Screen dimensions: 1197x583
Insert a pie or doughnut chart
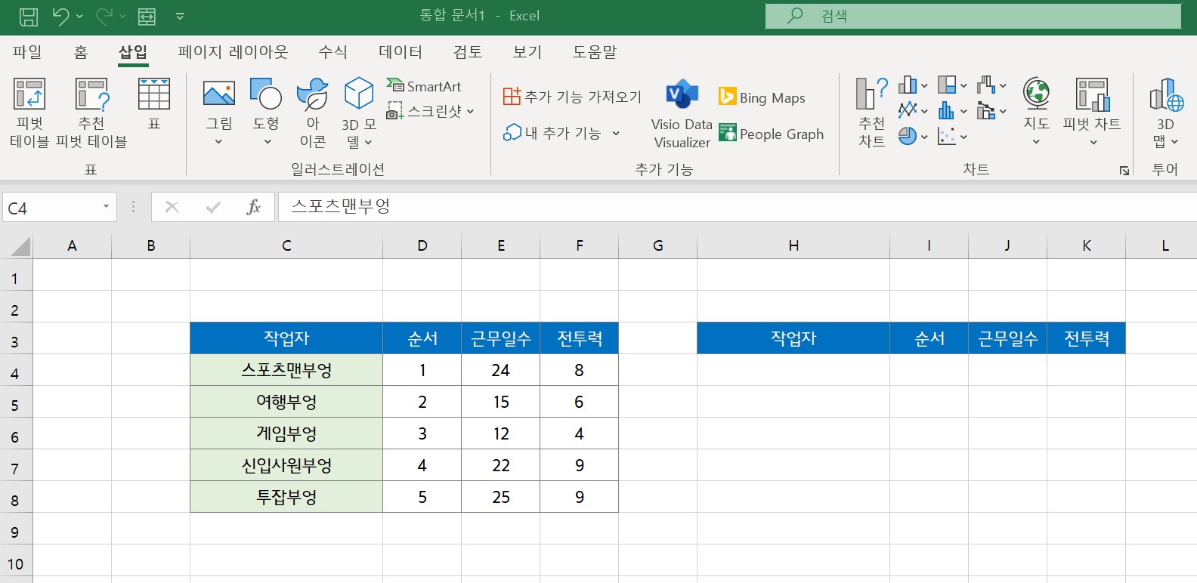point(908,136)
